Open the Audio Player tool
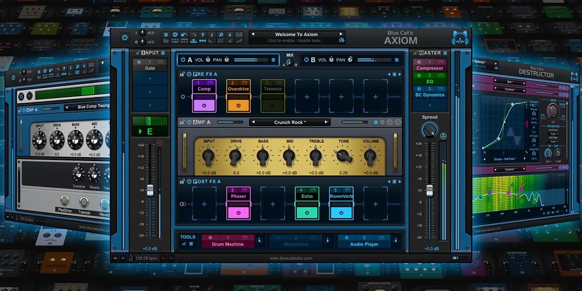The height and width of the screenshot is (291, 582). click(x=364, y=243)
